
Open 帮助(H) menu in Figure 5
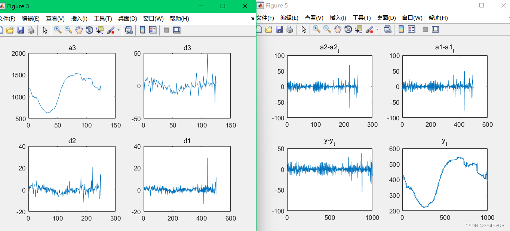tap(438, 18)
